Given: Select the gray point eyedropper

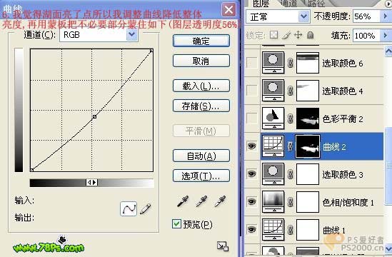Looking at the screenshot, I should point(201,201).
